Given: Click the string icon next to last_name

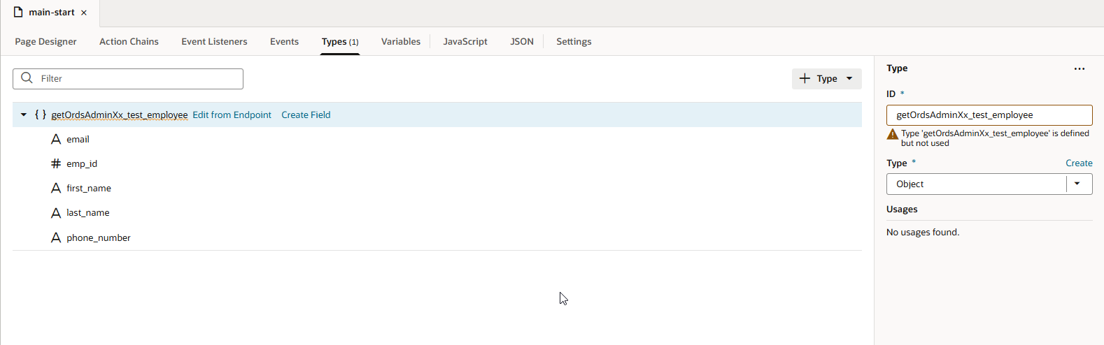Looking at the screenshot, I should pyautogui.click(x=56, y=212).
